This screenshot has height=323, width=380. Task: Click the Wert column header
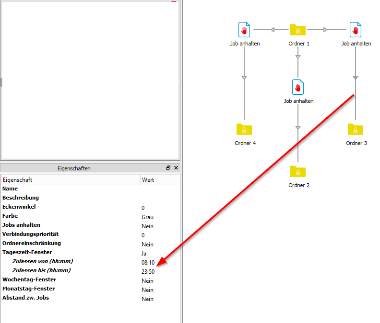pyautogui.click(x=160, y=179)
